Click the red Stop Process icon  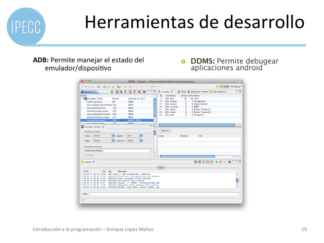[x=139, y=92]
